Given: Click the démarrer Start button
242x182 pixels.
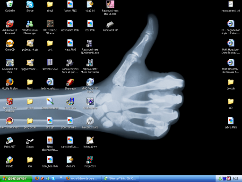Looking at the screenshot, I should [x=16, y=179].
